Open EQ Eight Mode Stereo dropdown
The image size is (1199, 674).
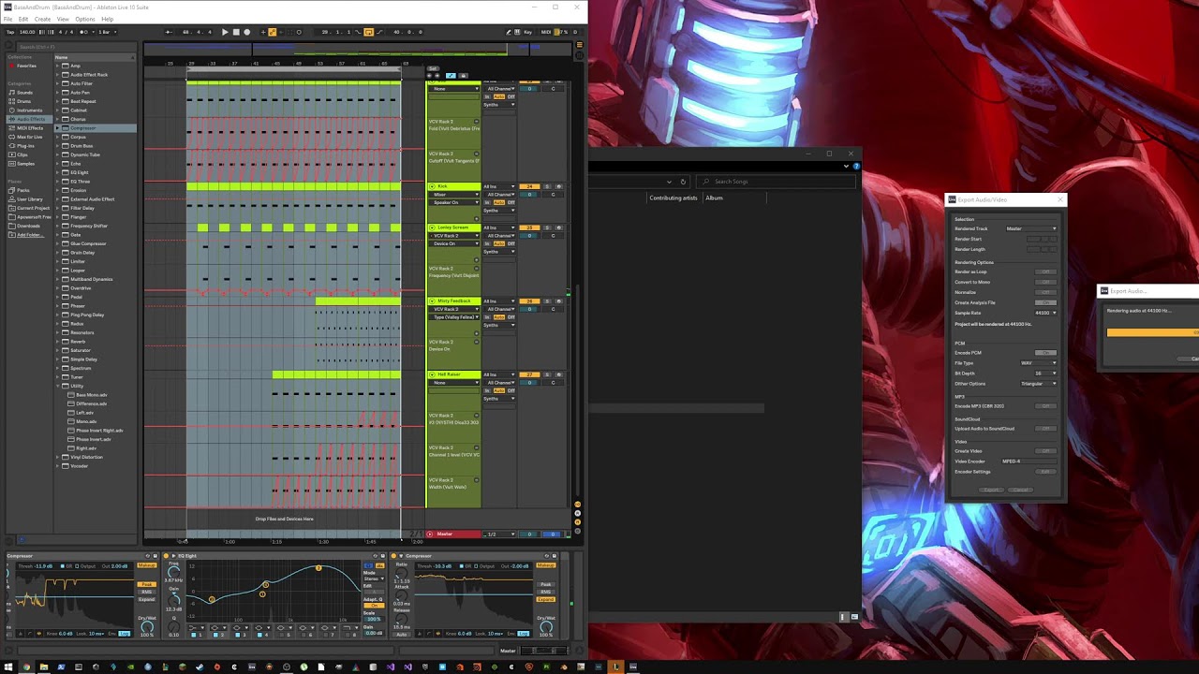click(374, 579)
